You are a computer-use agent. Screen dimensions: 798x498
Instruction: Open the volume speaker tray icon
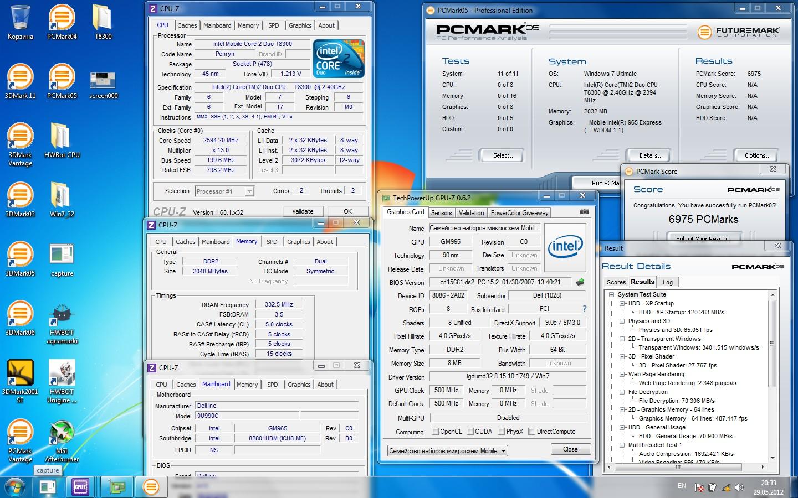coord(739,487)
